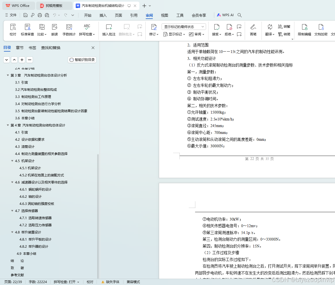The width and height of the screenshot is (335, 285).
Task: Click 缺失字体 warning in status bar
Action: coord(110,282)
